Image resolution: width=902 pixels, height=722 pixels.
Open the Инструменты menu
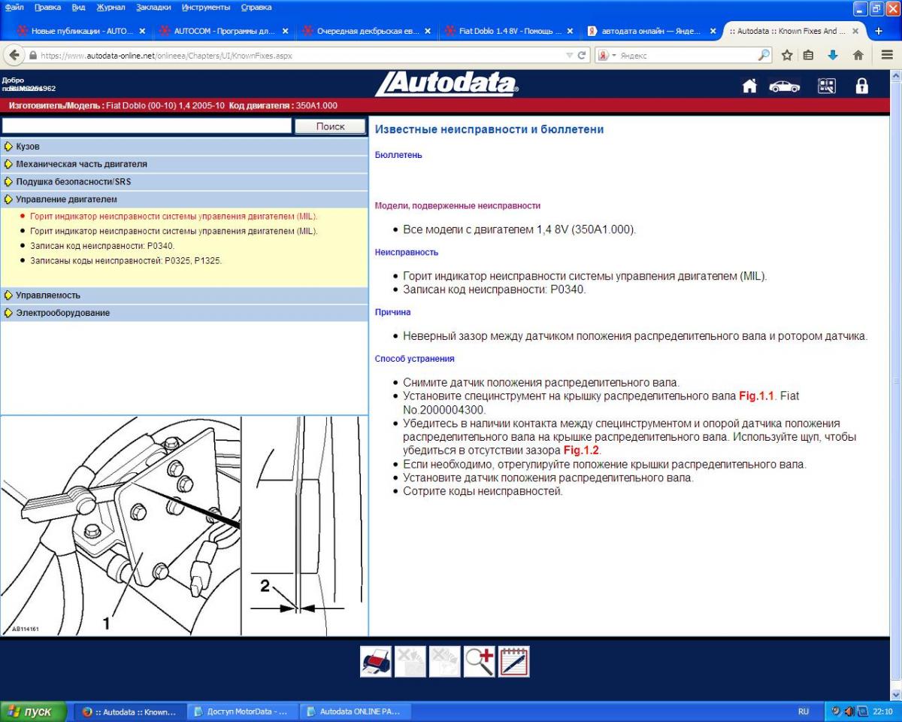206,8
